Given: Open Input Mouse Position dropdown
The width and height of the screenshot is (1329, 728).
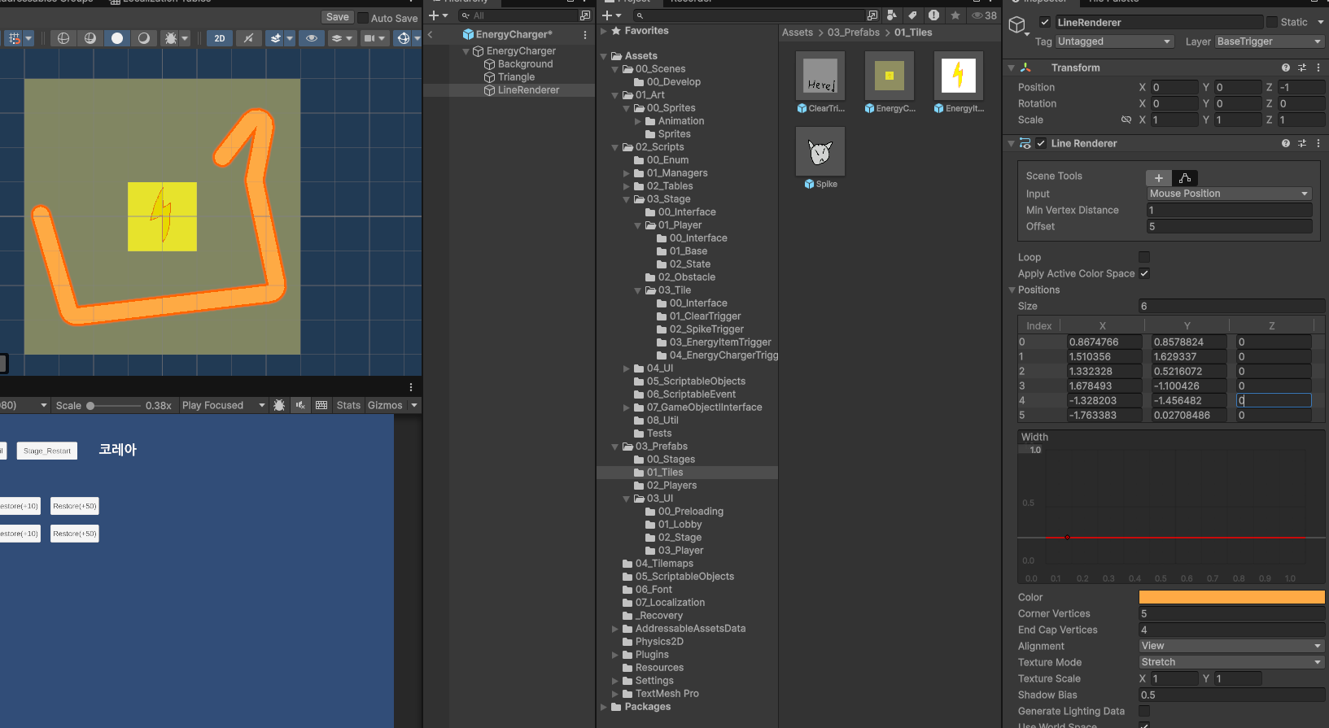Looking at the screenshot, I should [1229, 194].
